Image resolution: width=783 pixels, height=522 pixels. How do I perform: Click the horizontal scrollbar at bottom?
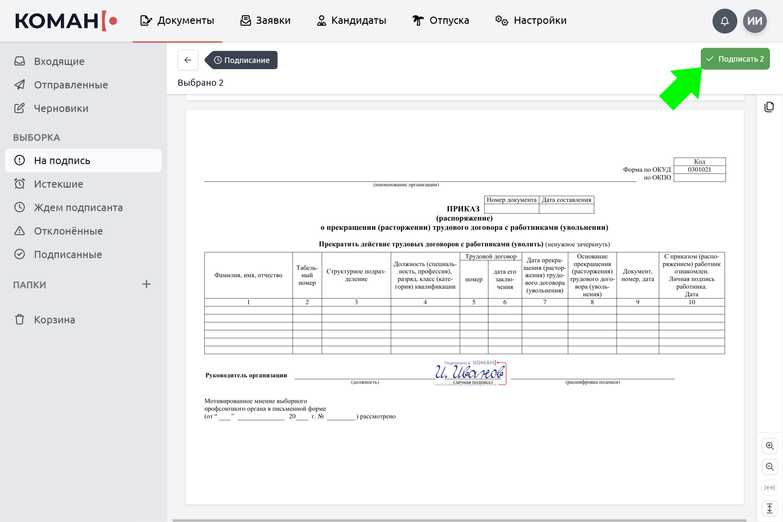coord(459,520)
